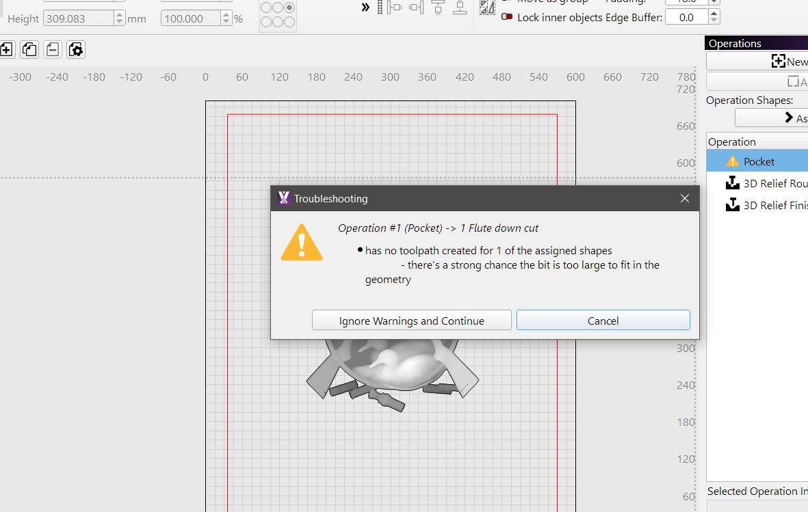The width and height of the screenshot is (808, 512).
Task: Click the add new layer icon
Action: 5,50
